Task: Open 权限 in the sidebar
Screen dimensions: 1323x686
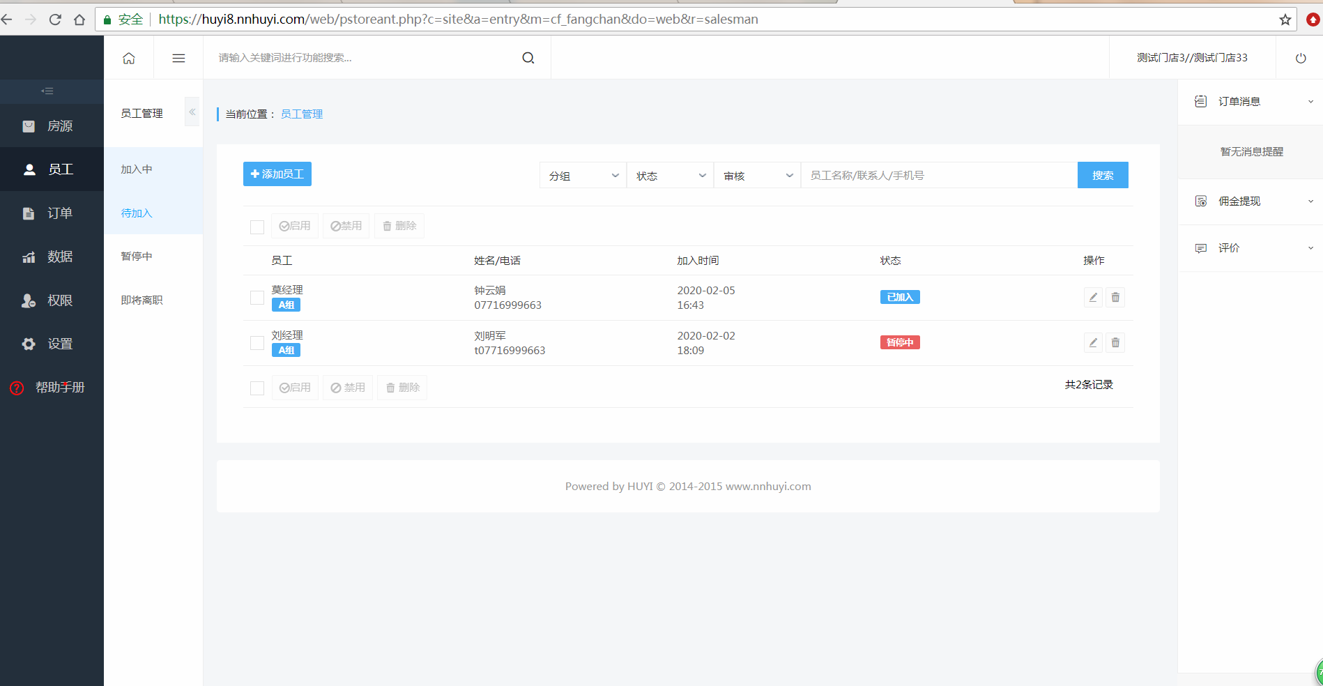Action: [x=52, y=300]
